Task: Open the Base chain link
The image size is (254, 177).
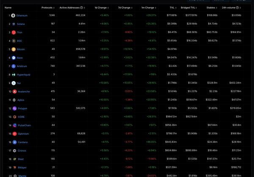Action: pos(20,58)
